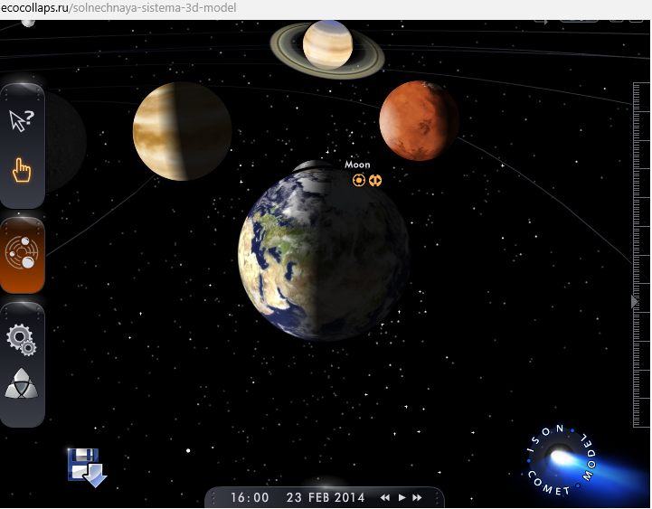This screenshot has height=509, width=652.
Task: Fast-forward time with double-right arrow
Action: tap(417, 497)
